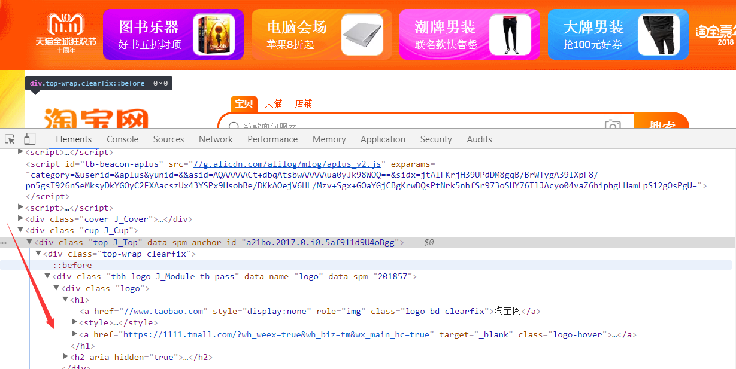Click the three-dot actions gutter icon
The image size is (736, 369).
tap(5, 243)
